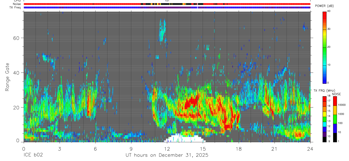Pick the NOISE color scale bar
The image size is (349, 161).
(335, 119)
